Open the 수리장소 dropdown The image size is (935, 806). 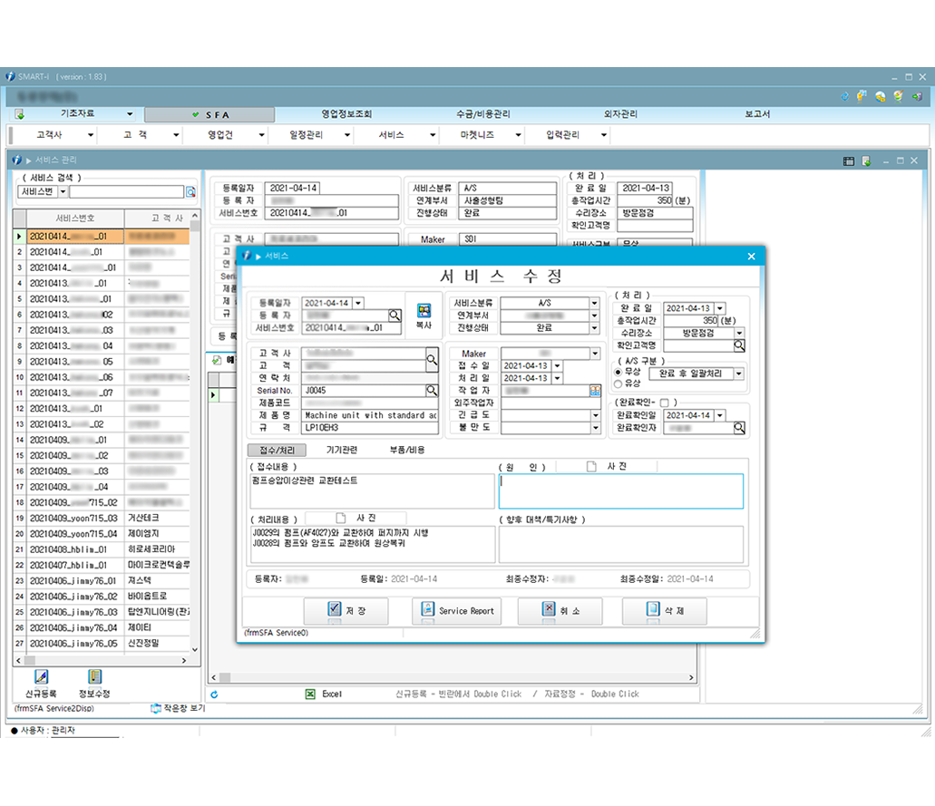tap(739, 334)
